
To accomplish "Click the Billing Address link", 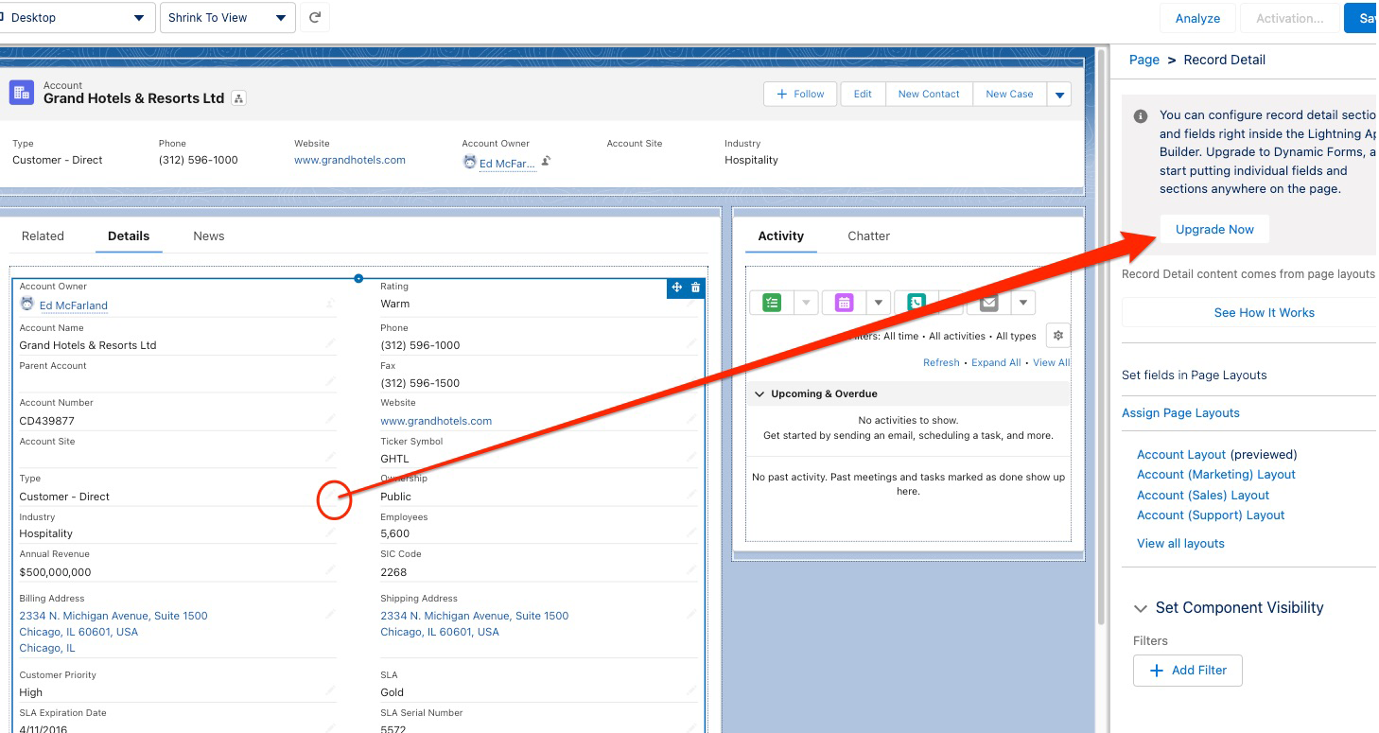I will pos(113,632).
